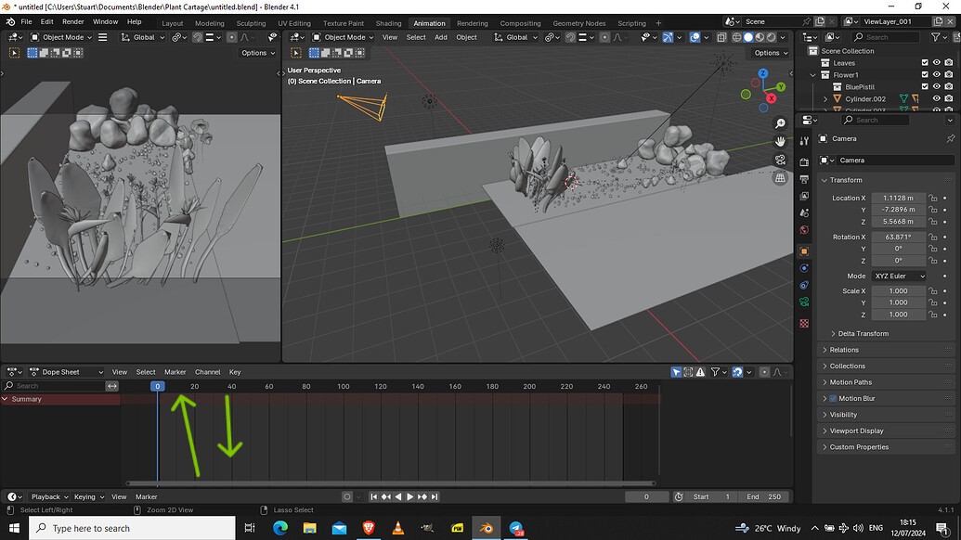
Task: Toggle Only Show Selected in Dope Sheet
Action: 676,372
